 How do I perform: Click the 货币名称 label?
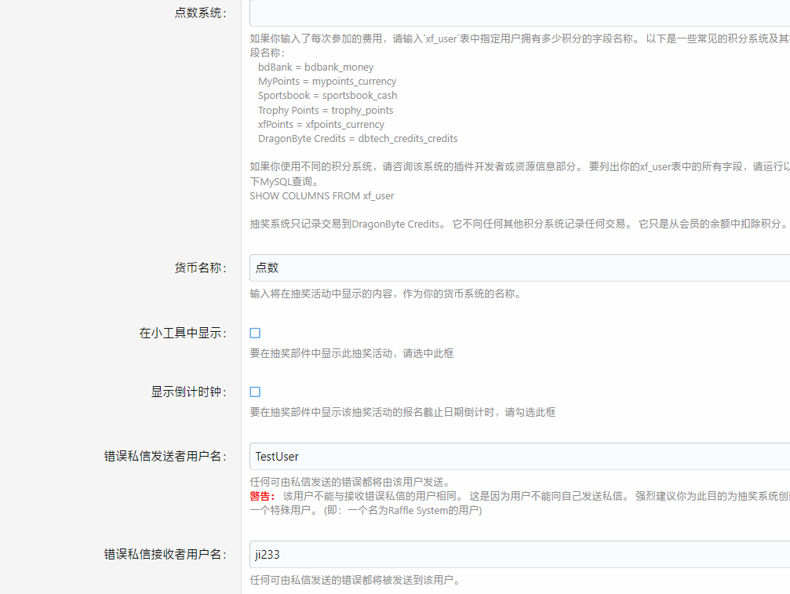[200, 268]
